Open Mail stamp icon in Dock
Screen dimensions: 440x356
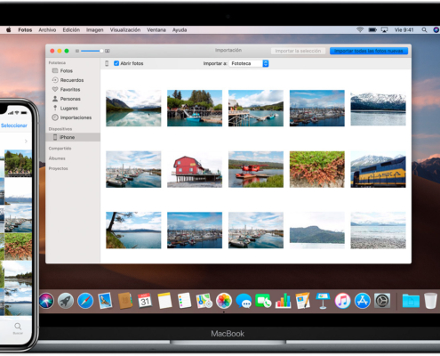click(105, 301)
